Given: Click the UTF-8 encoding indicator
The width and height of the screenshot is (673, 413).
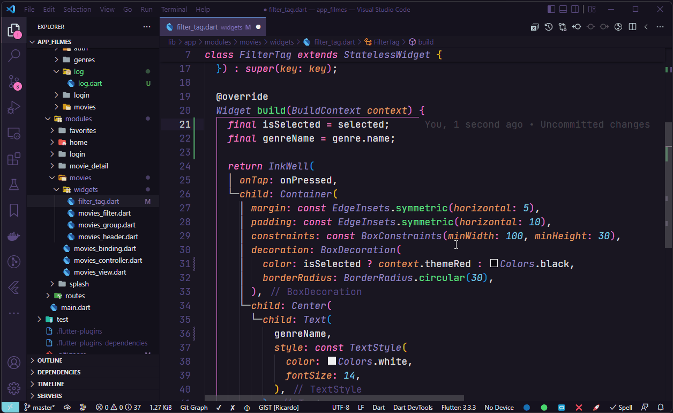Looking at the screenshot, I should tap(341, 408).
